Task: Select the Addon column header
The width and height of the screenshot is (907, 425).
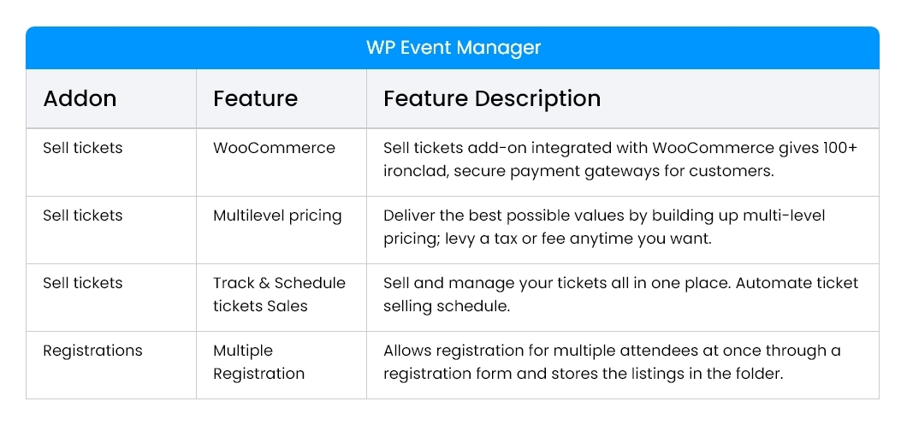Action: tap(80, 98)
